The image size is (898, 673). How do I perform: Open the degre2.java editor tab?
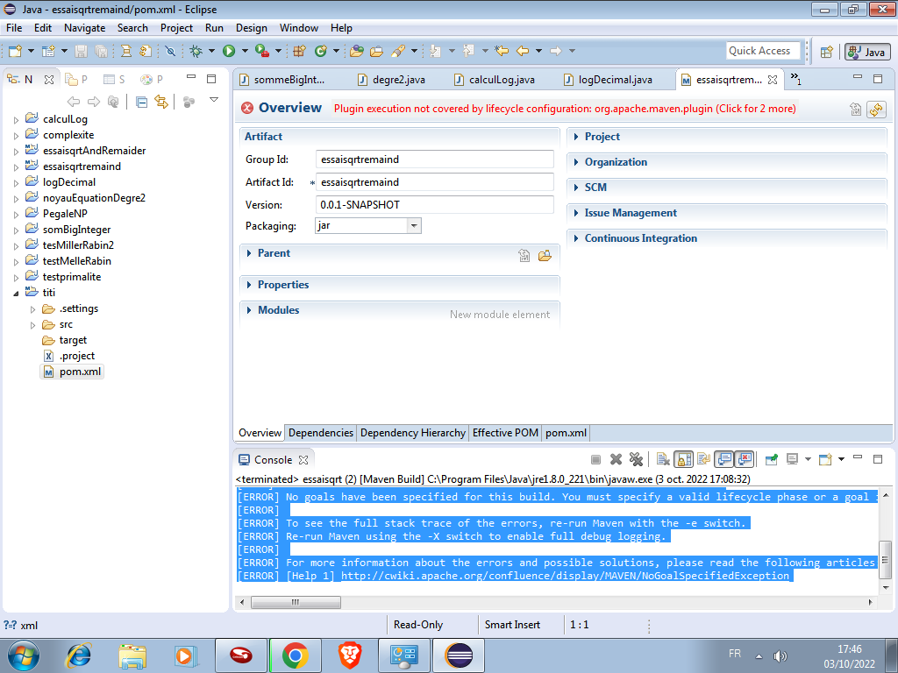tap(392, 80)
